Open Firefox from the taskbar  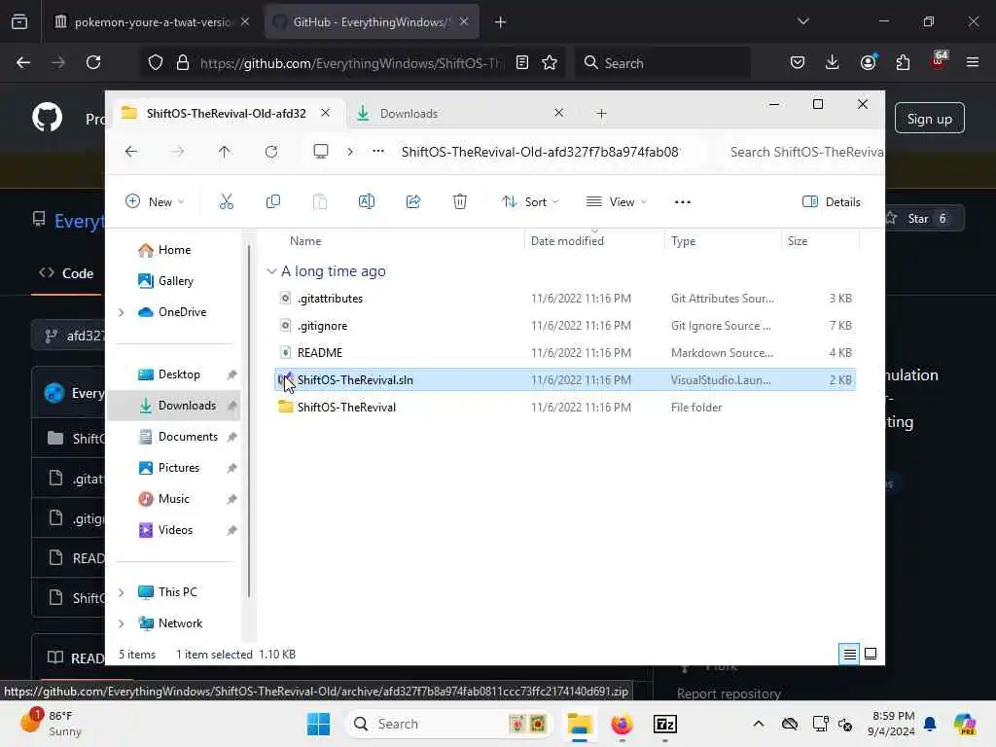tap(622, 724)
